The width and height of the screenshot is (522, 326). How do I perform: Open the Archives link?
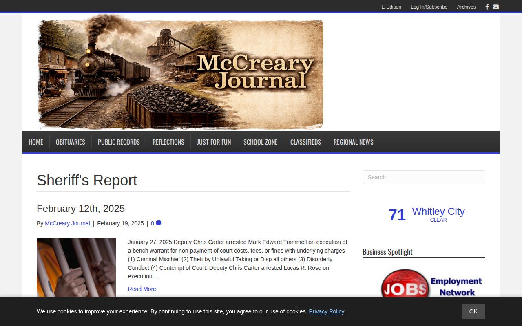(466, 7)
